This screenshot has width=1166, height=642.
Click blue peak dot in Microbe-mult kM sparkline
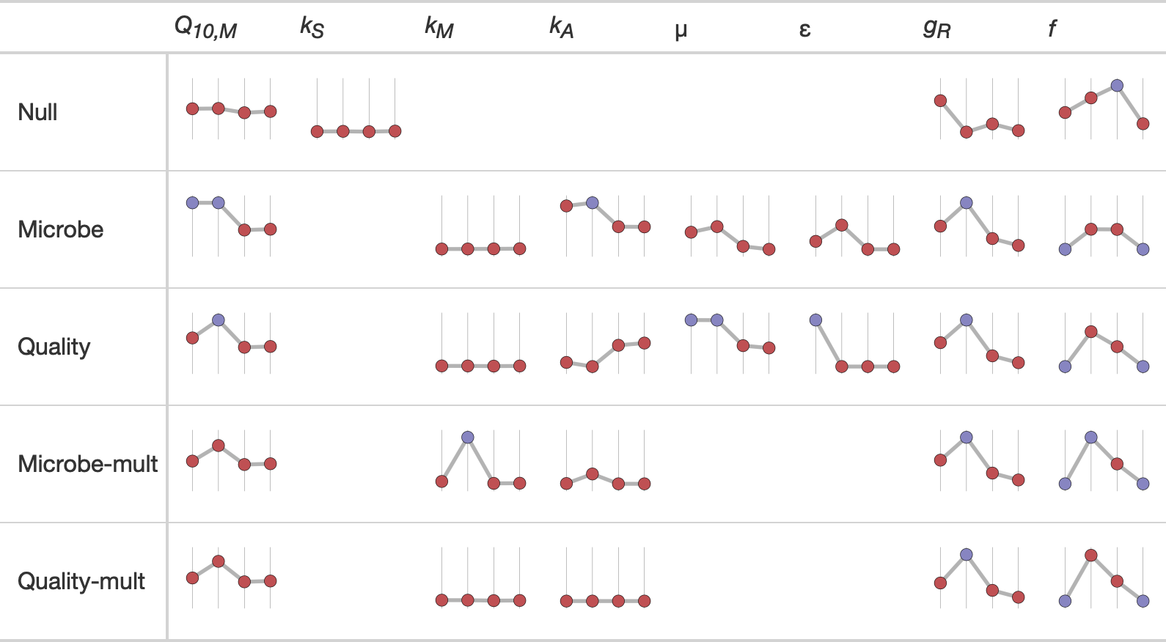(468, 438)
